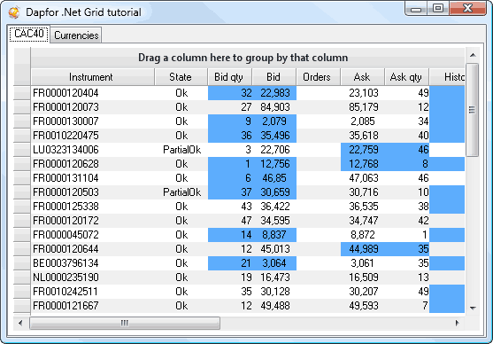Click the Ask column header
This screenshot has width=493, height=344.
363,77
